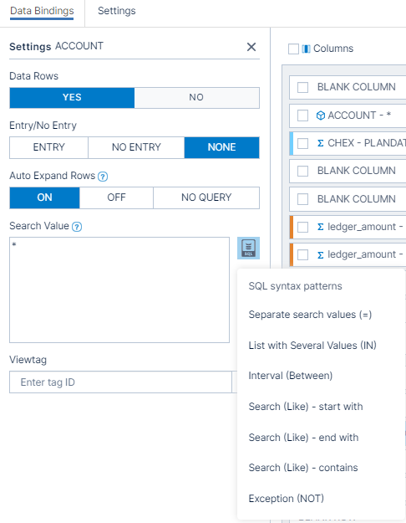Pick Search (Like) - contains pattern

[303, 468]
